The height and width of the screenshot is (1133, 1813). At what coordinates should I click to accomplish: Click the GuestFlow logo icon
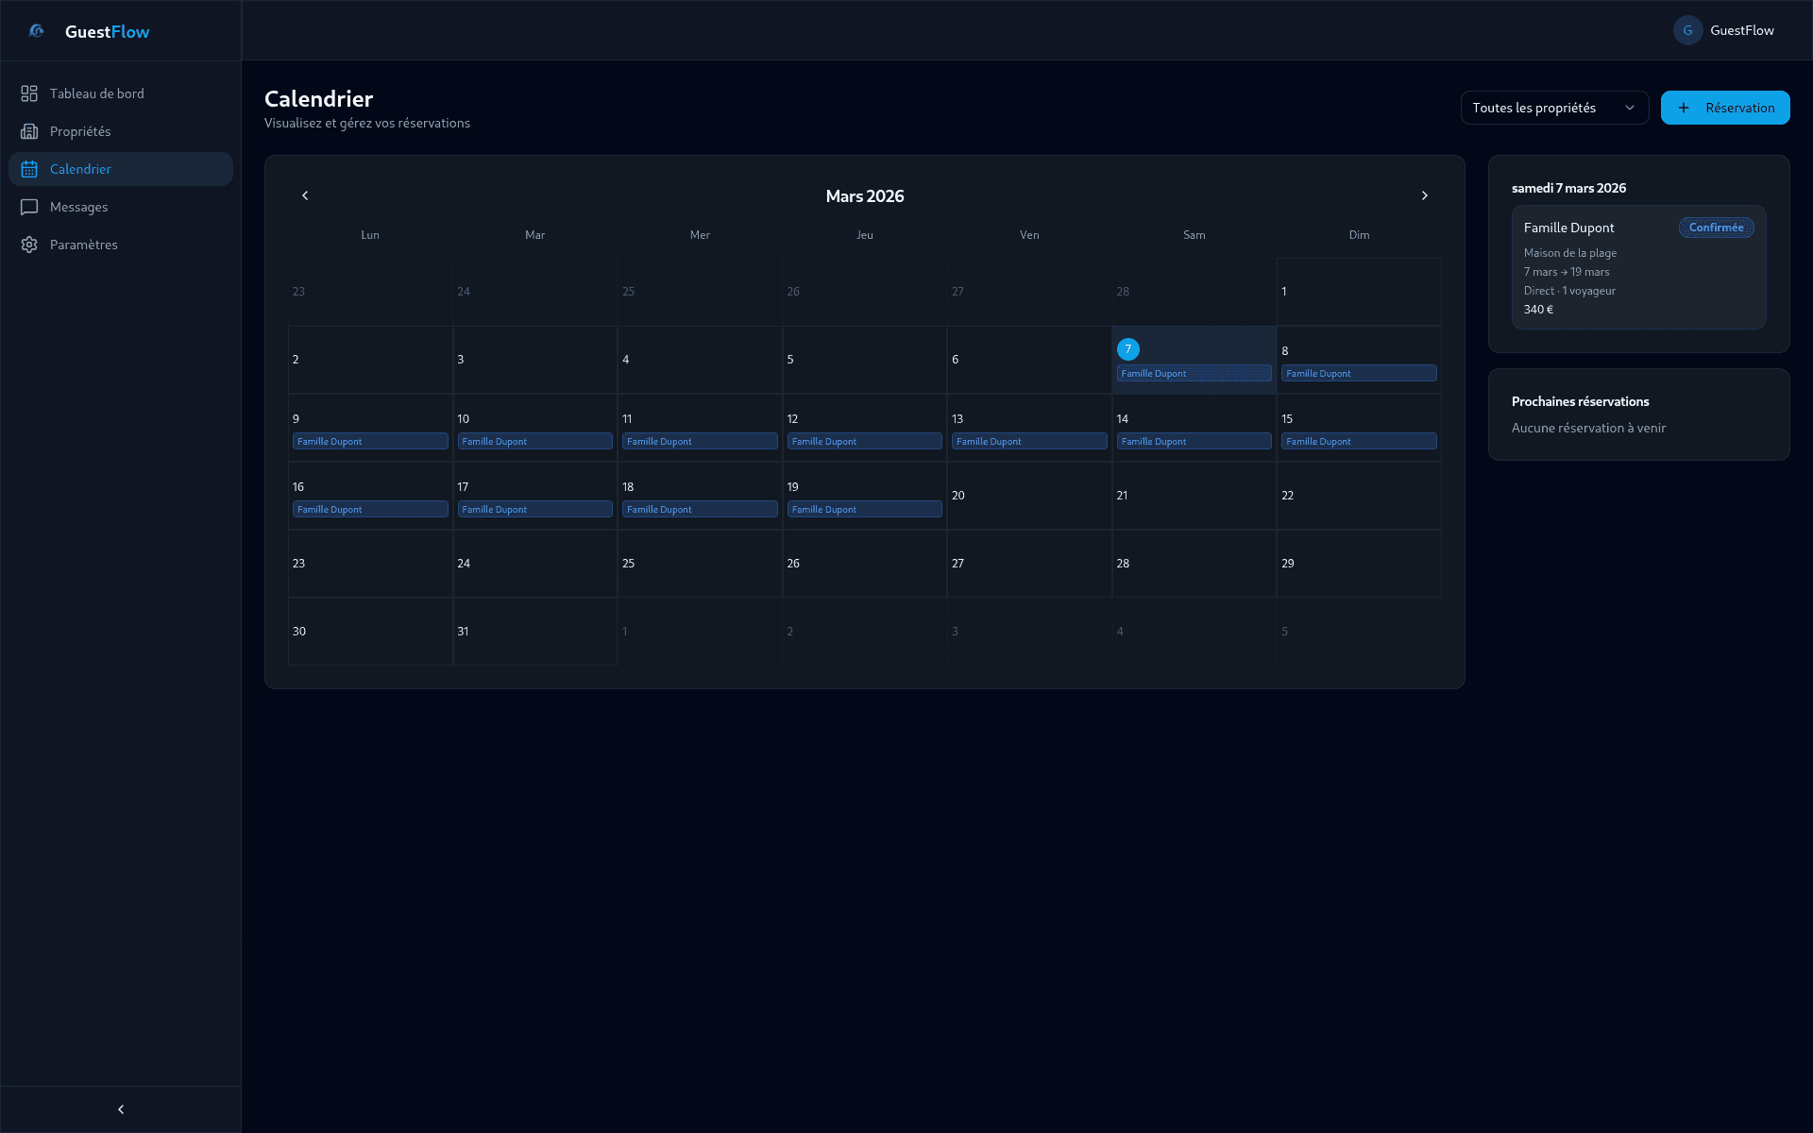point(36,31)
